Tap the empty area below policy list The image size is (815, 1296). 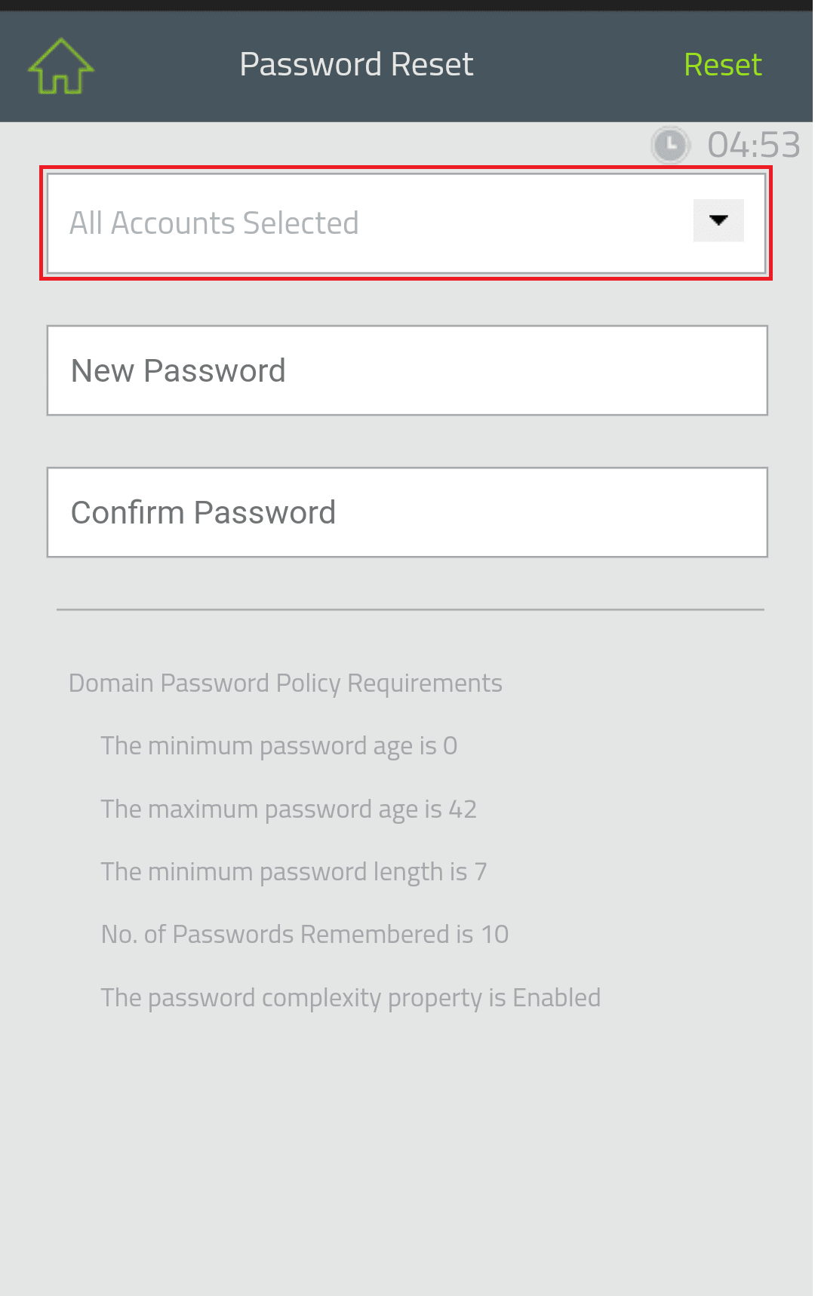[x=407, y=1154]
